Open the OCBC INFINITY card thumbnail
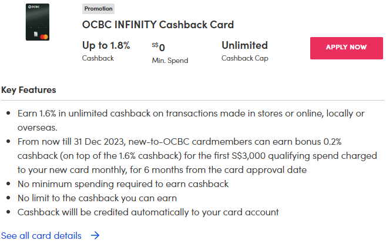Image resolution: width=386 pixels, height=250 pixels. [x=38, y=22]
